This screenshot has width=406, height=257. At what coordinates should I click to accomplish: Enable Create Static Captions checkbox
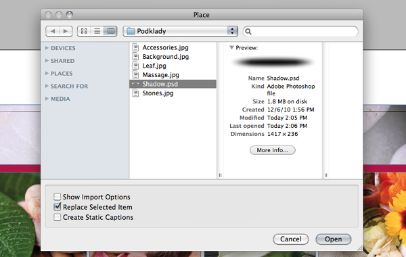click(57, 217)
